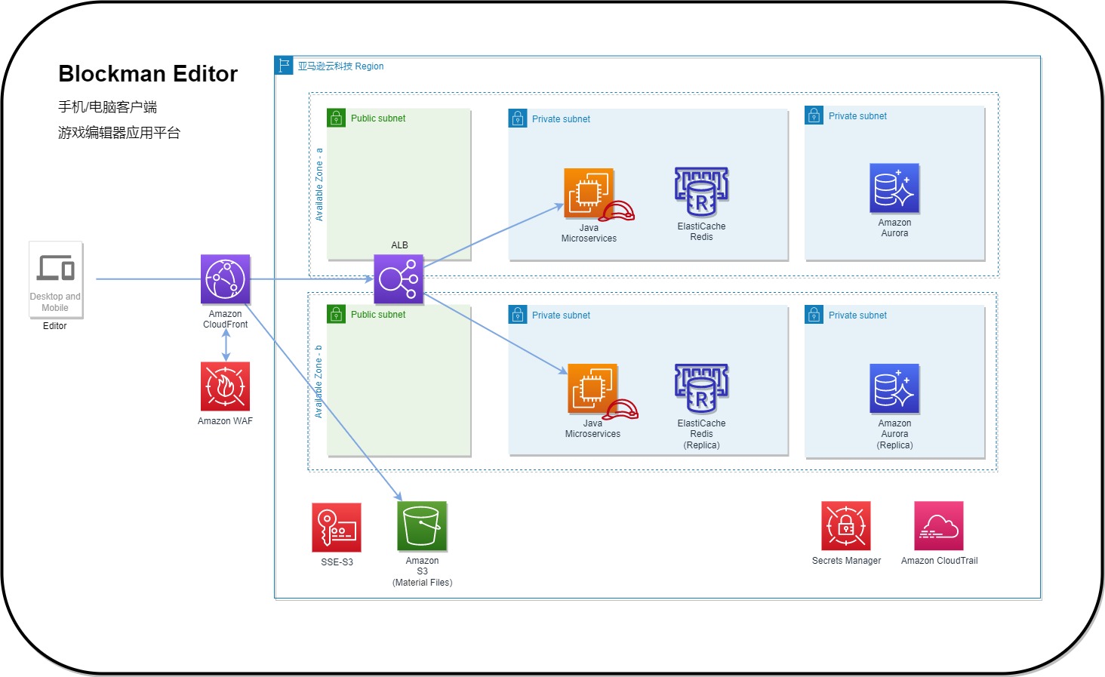Select the ElastiCache Redis Replica icon

point(701,389)
